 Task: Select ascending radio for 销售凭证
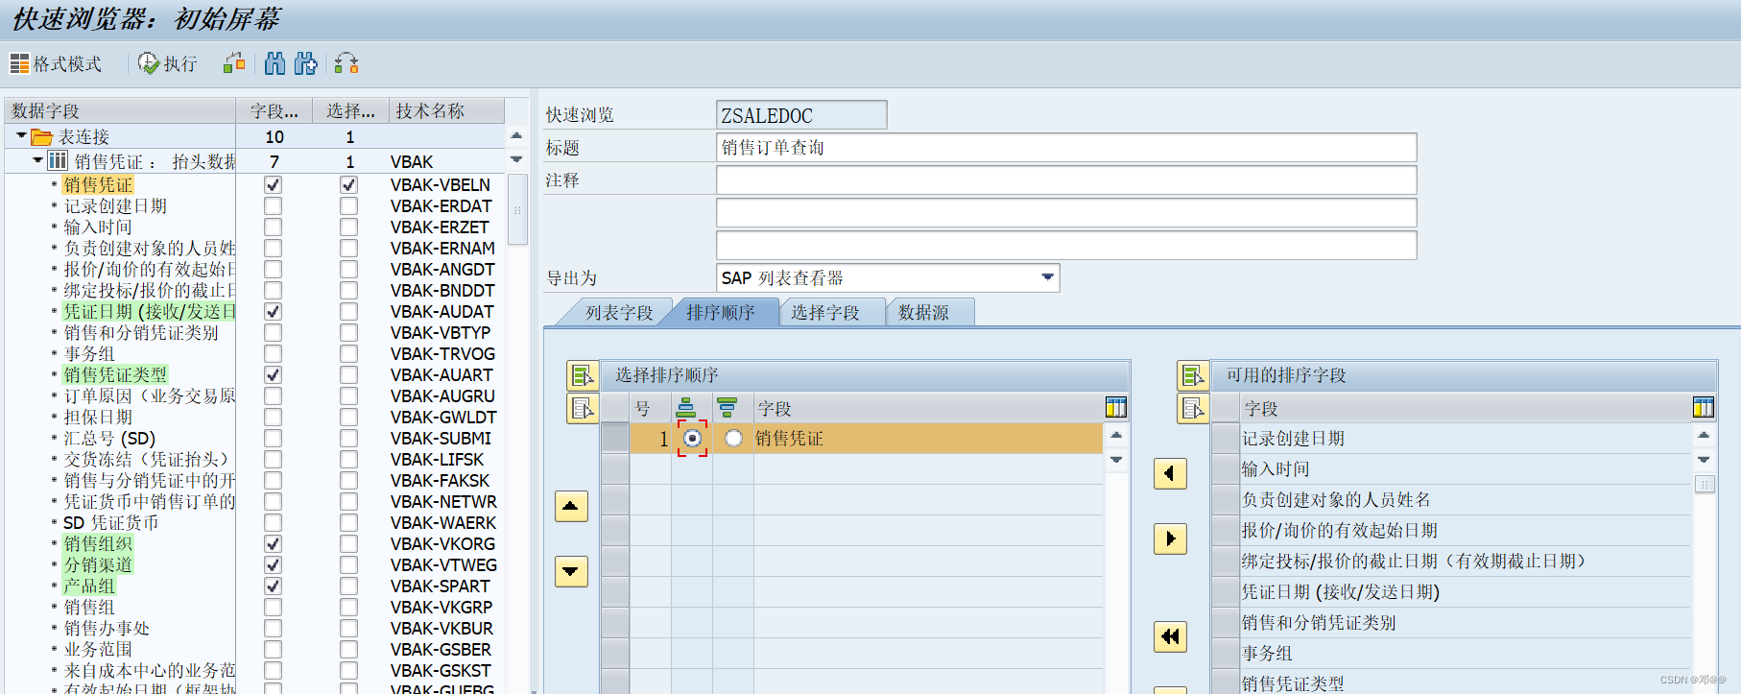click(x=692, y=439)
